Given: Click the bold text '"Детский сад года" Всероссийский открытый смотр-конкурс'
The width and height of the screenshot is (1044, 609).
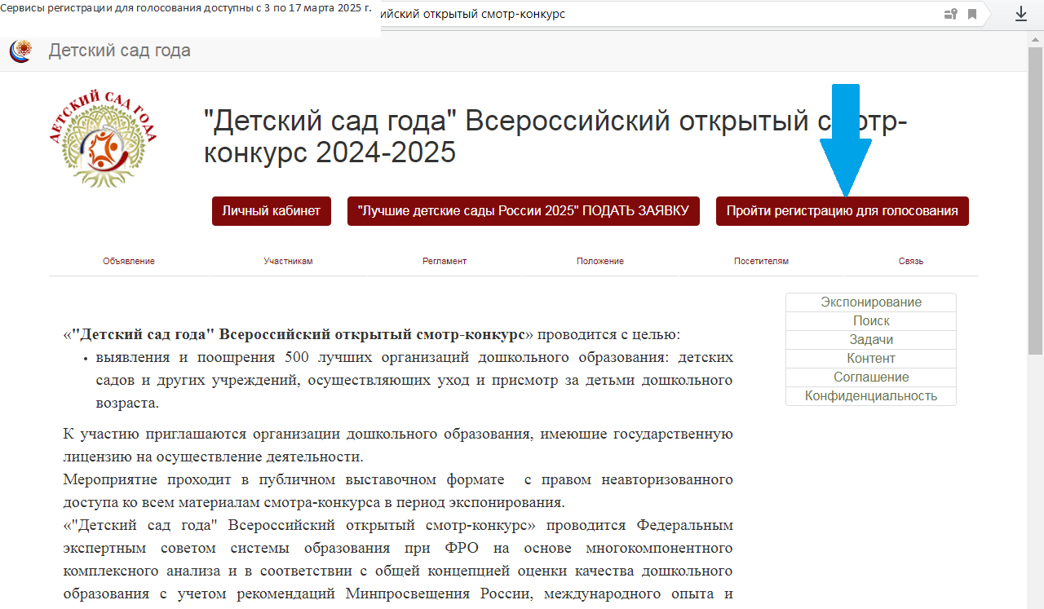Looking at the screenshot, I should point(299,334).
